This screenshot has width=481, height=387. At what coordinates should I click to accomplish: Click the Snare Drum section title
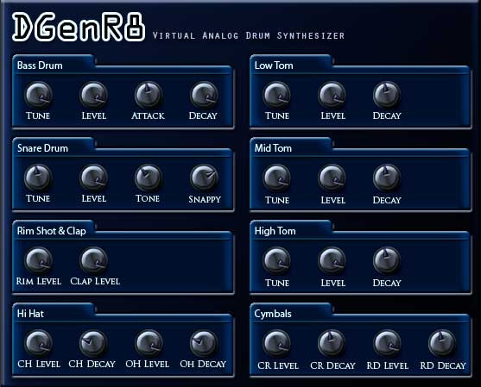(x=42, y=148)
